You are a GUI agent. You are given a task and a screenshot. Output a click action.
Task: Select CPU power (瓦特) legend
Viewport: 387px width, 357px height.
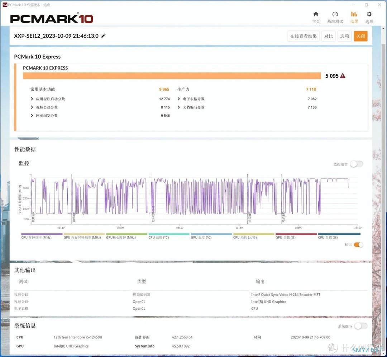254,236
